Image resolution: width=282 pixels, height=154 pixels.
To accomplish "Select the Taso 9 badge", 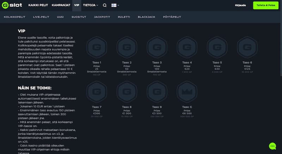I will (x=157, y=92).
